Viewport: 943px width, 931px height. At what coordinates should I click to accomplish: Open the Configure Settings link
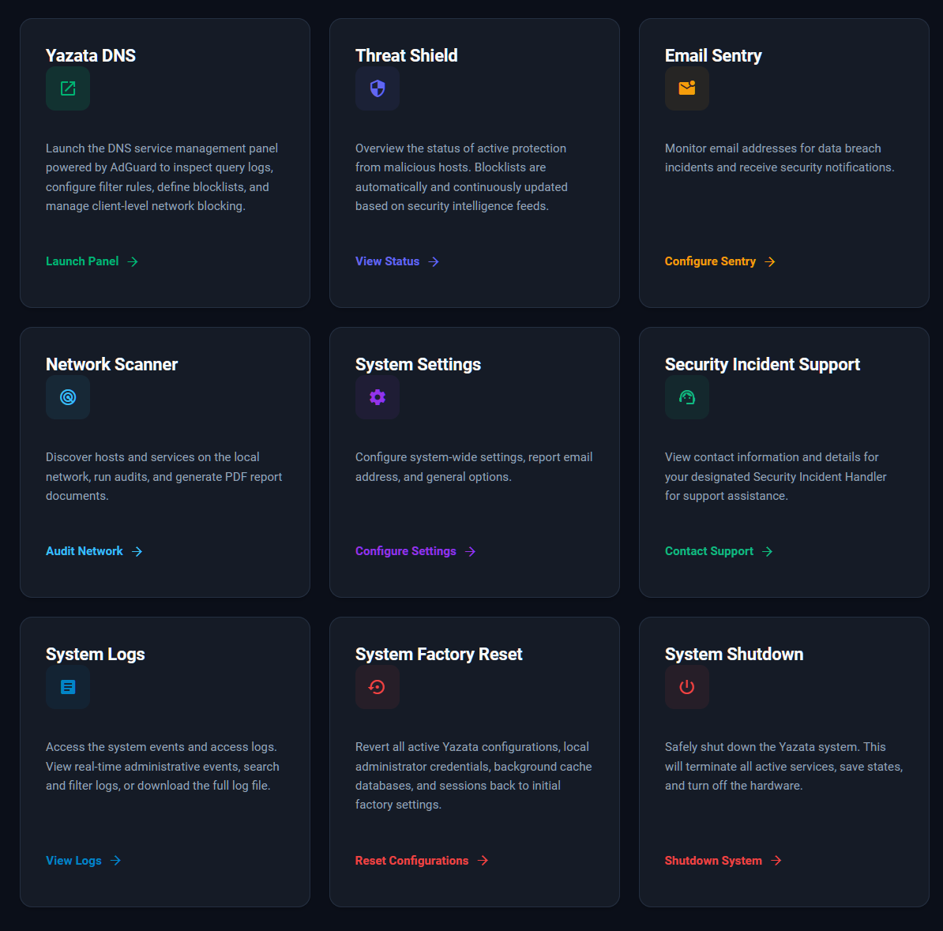coord(415,551)
